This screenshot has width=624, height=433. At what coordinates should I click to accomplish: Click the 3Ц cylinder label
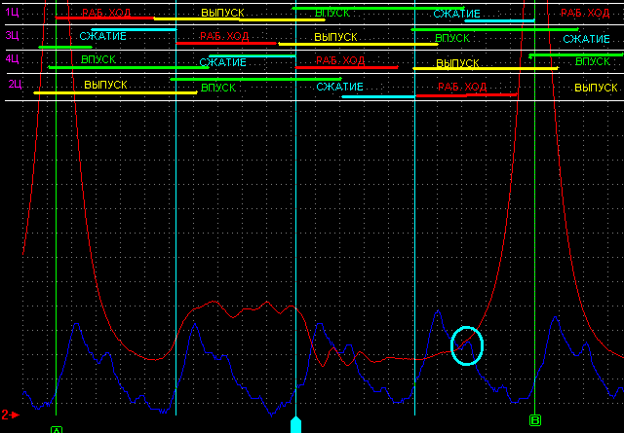(12, 35)
